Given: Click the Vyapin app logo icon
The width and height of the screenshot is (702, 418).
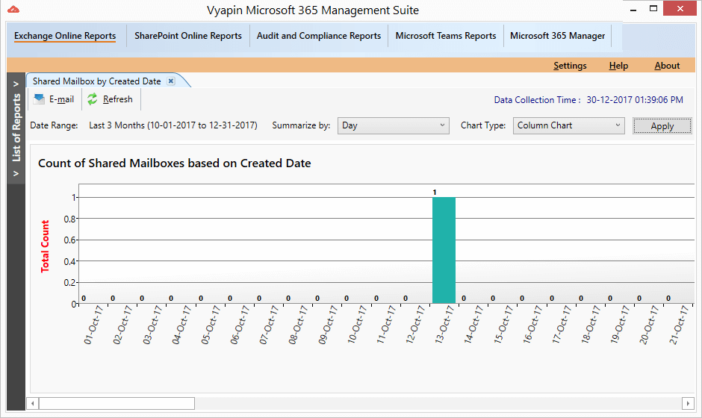Looking at the screenshot, I should pyautogui.click(x=13, y=9).
